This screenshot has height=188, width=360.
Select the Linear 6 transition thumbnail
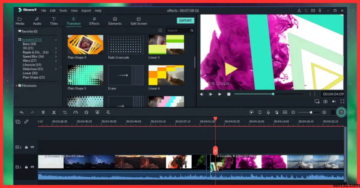tap(166, 75)
